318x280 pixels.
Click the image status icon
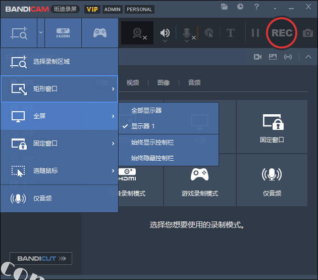[x=273, y=57]
